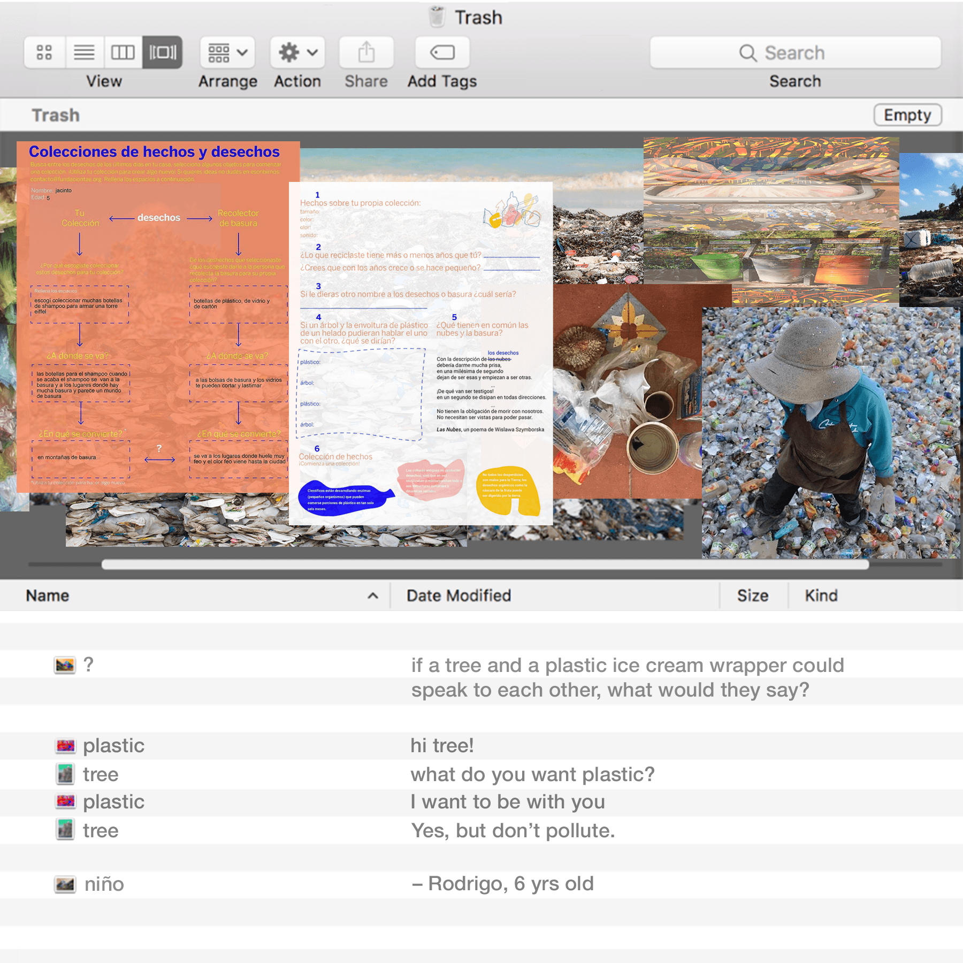Image resolution: width=963 pixels, height=963 pixels.
Task: Select the file name 'niño'
Action: [104, 884]
